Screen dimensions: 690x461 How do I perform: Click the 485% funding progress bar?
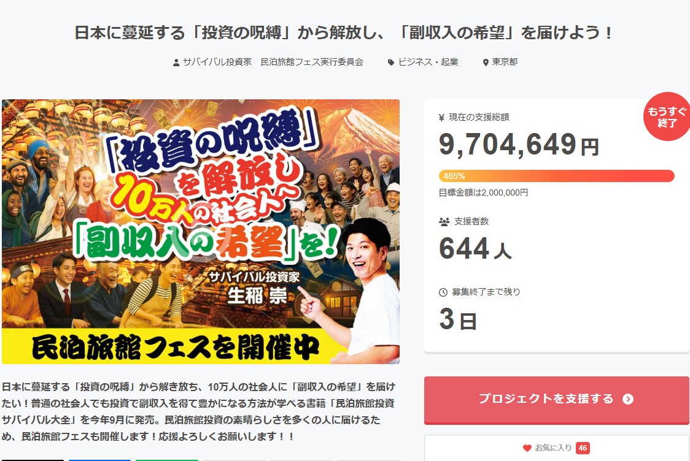[556, 176]
